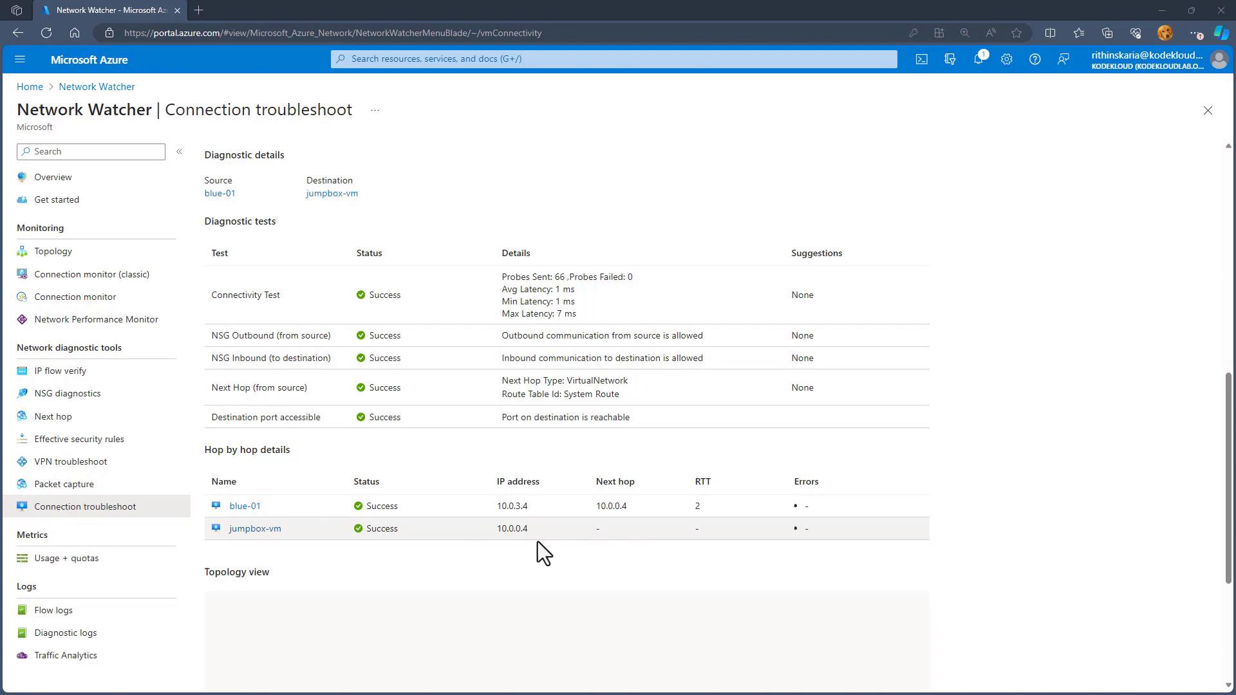1236x695 pixels.
Task: Click the global Azure search bar
Action: 613,59
